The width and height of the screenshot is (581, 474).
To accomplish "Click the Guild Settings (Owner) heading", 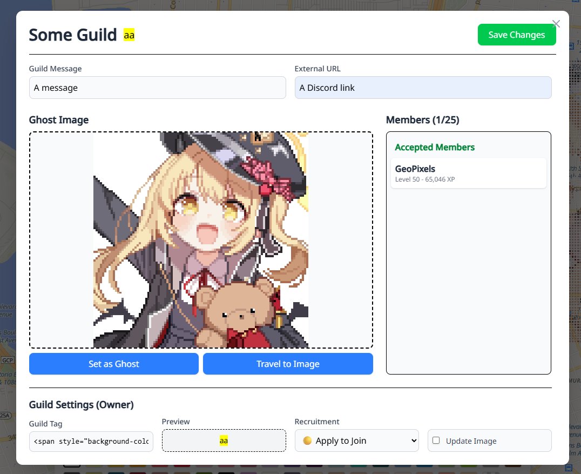I will 81,405.
